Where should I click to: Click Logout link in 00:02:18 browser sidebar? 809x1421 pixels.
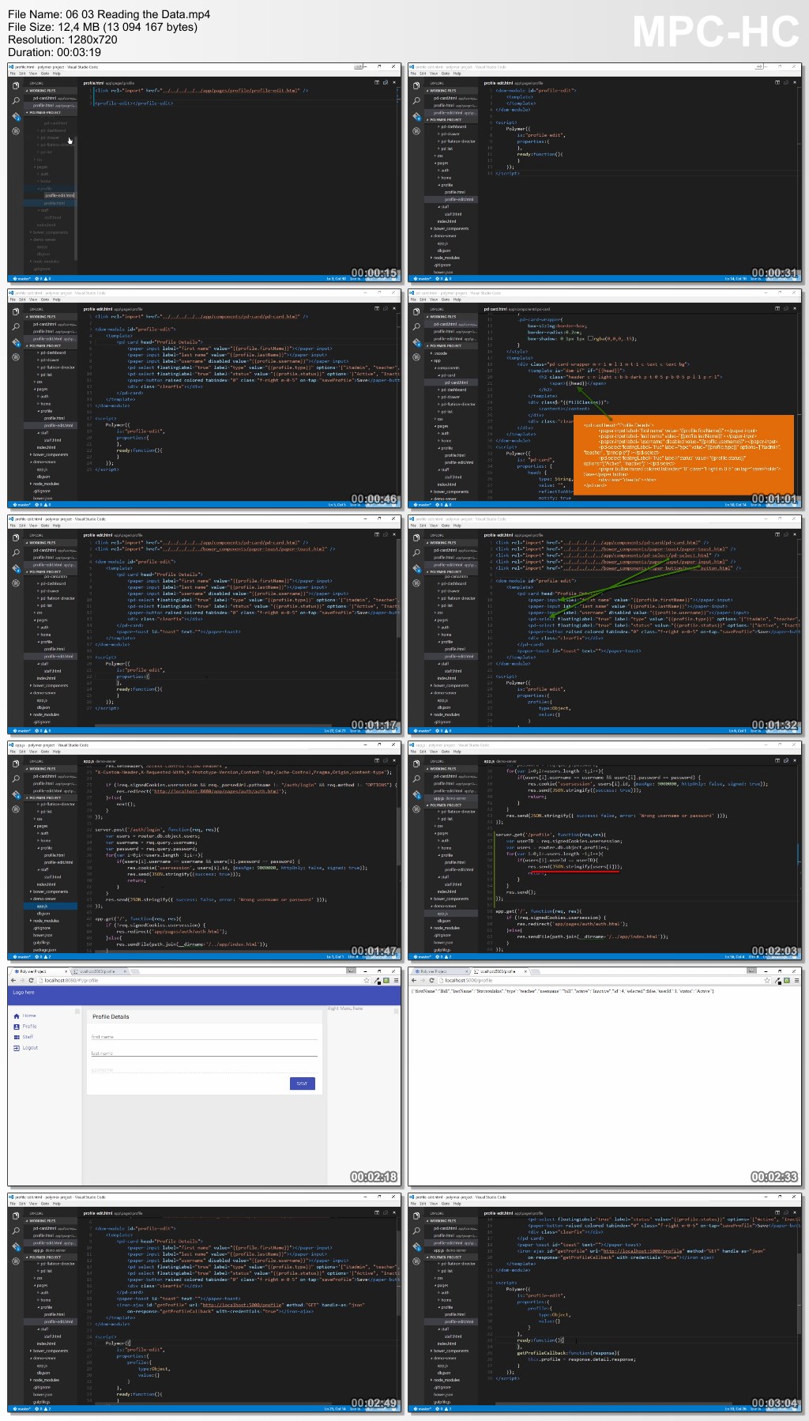pyautogui.click(x=30, y=1048)
